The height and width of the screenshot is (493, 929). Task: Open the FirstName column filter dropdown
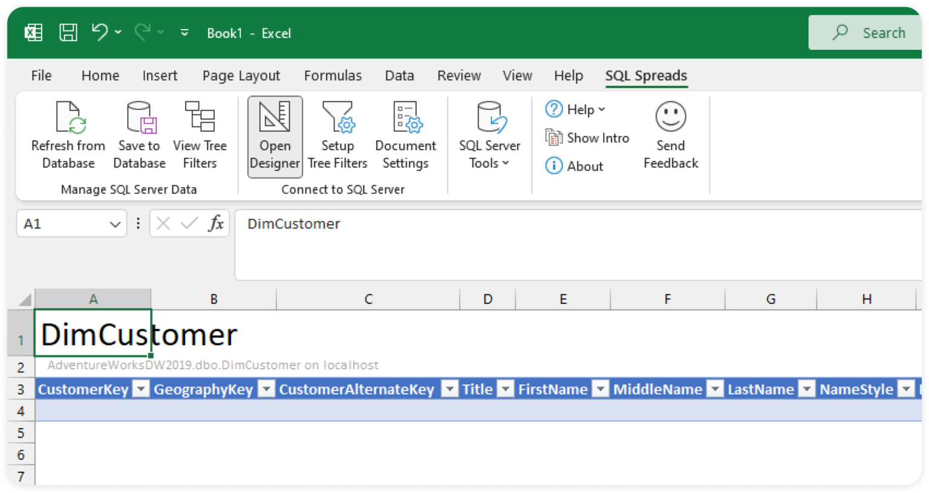[600, 389]
